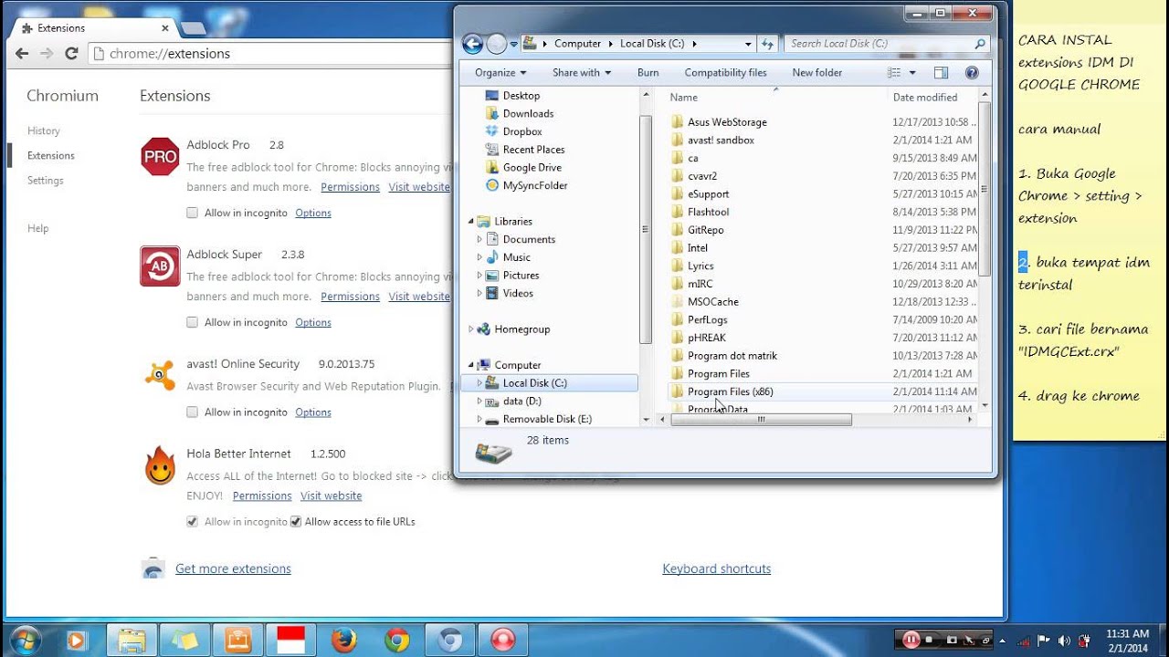
Task: Open the Organize dropdown menu
Action: click(x=500, y=72)
